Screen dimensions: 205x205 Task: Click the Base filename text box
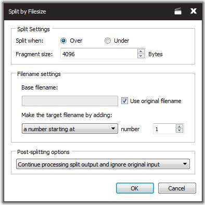[70, 101]
